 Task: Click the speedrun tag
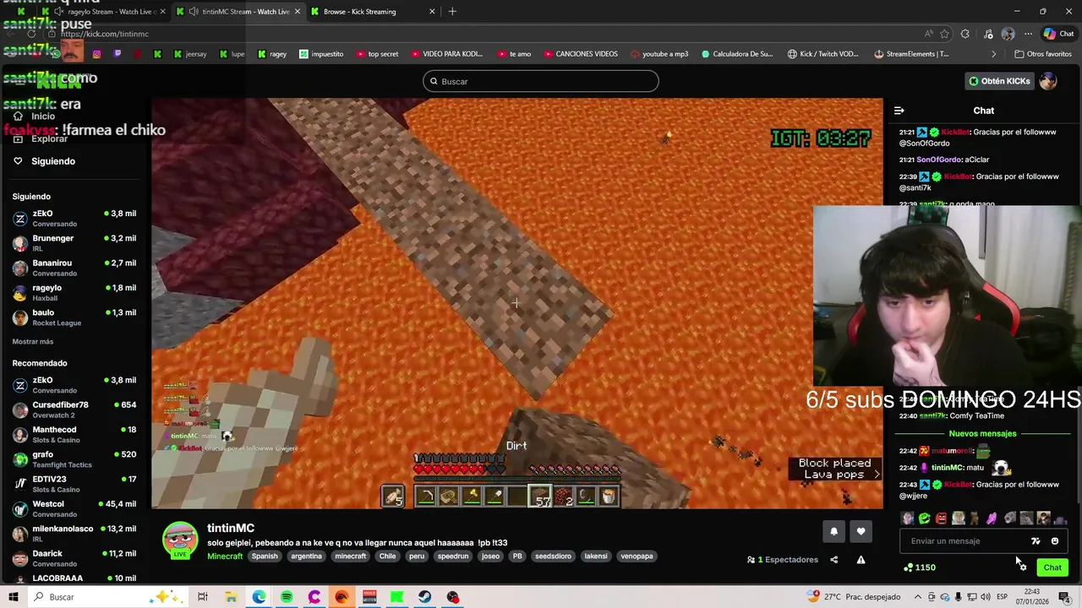[x=453, y=556]
